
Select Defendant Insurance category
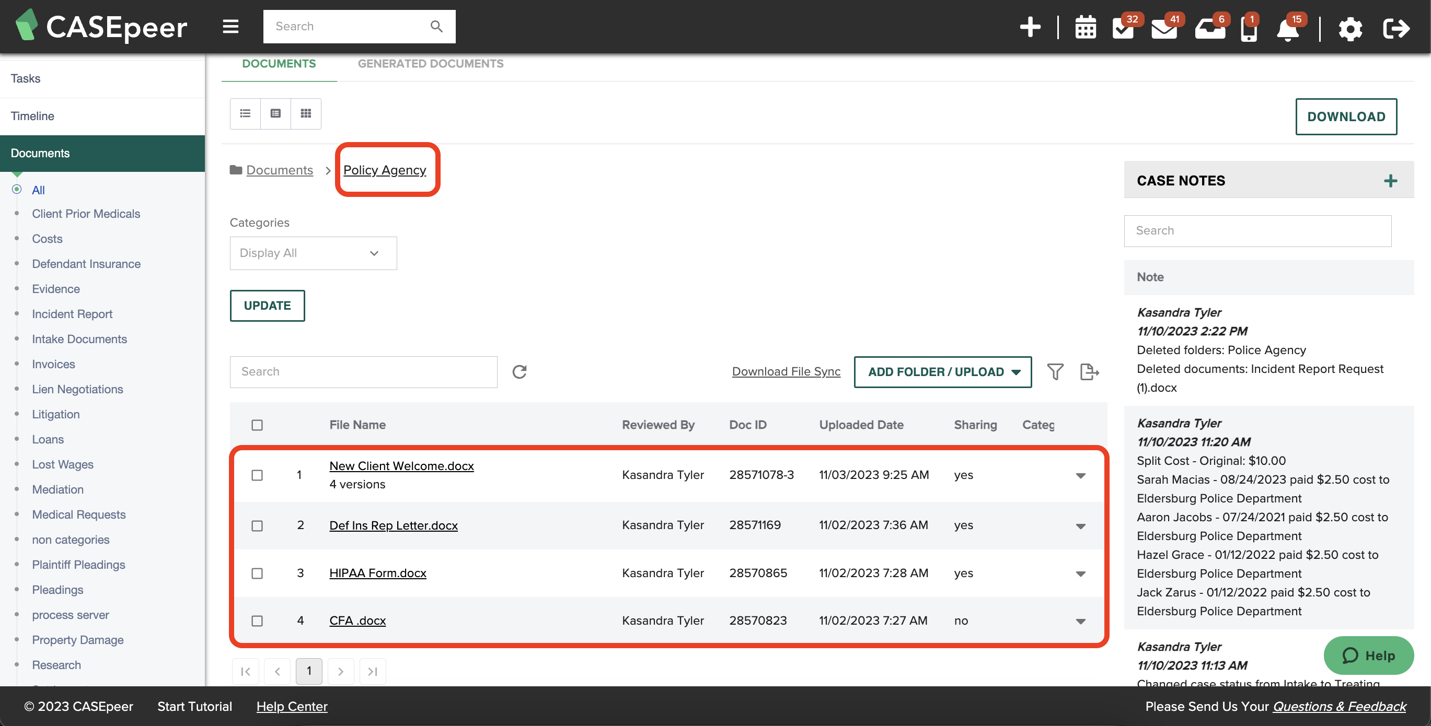[x=86, y=264]
